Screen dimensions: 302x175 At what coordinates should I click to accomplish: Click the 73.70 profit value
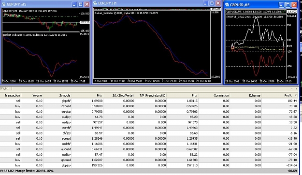click(x=293, y=106)
